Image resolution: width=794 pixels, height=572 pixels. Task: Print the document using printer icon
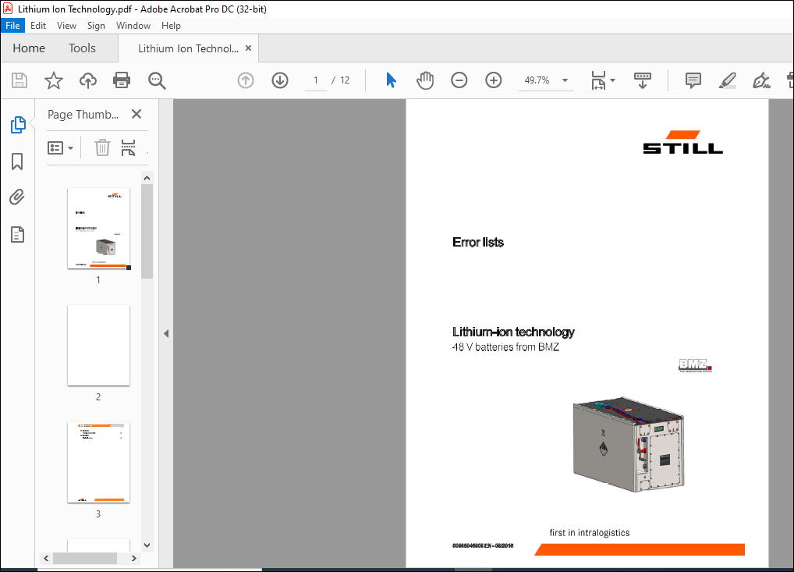[x=122, y=80]
